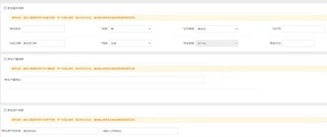Click the notice text under 新生户籍信息

tap(74, 69)
